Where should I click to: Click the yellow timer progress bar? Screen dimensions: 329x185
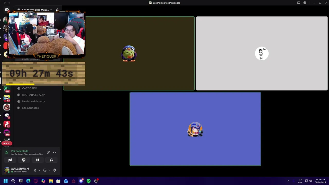[x=20, y=84]
